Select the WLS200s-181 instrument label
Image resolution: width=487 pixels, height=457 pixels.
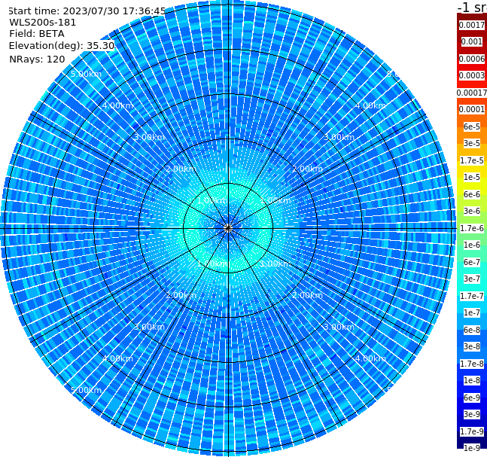tap(43, 23)
